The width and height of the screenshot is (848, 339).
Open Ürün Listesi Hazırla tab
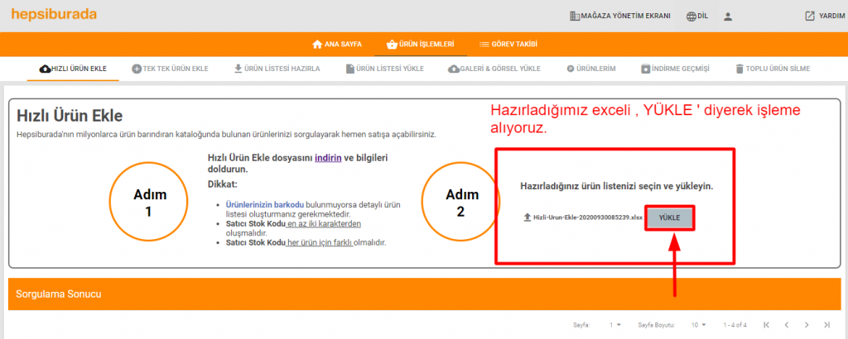(x=277, y=69)
